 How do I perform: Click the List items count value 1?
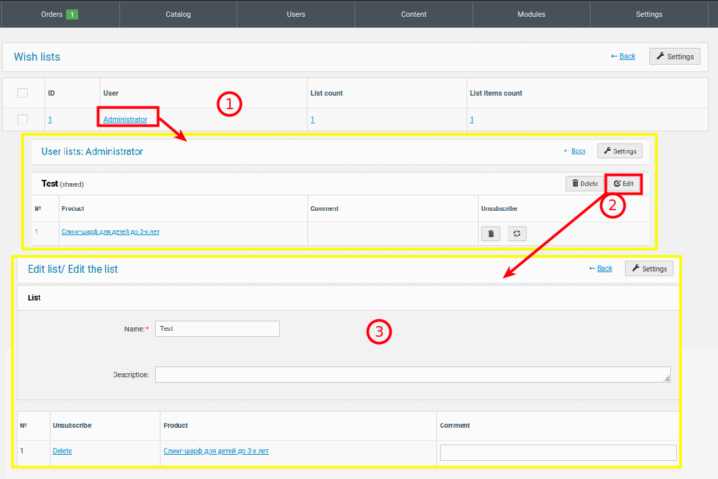(x=472, y=119)
